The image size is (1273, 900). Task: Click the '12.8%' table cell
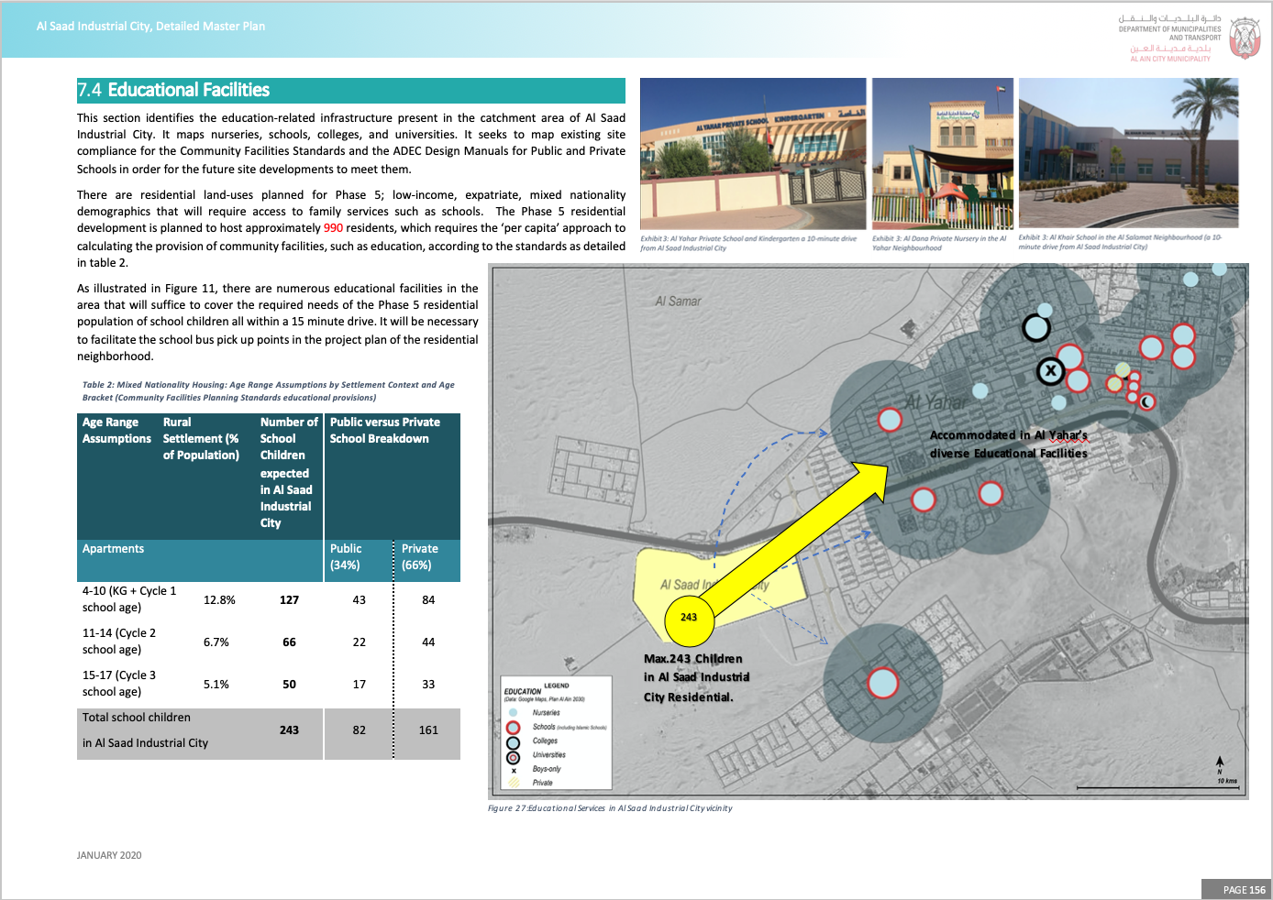pos(219,600)
